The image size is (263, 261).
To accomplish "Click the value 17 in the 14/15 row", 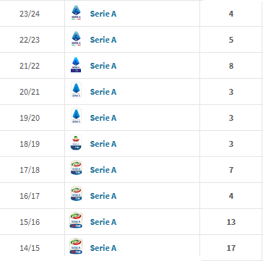I will click(231, 248).
